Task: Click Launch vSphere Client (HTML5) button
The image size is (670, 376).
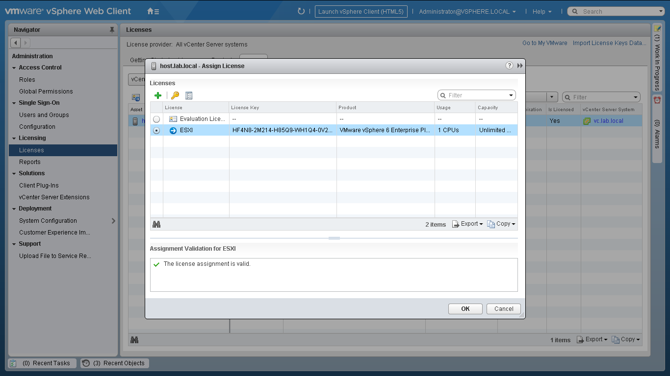Action: [x=361, y=12]
